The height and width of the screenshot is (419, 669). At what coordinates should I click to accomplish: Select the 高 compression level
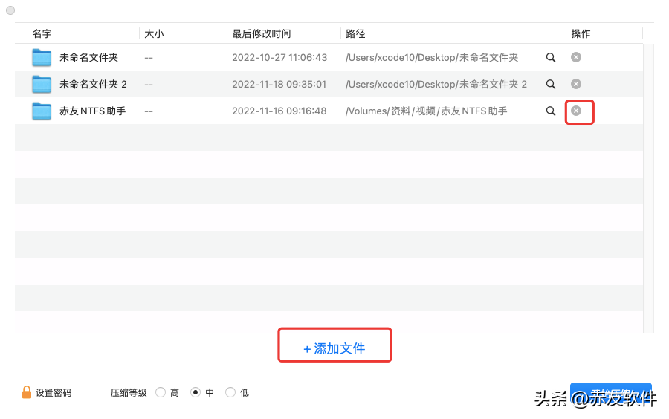(x=161, y=392)
